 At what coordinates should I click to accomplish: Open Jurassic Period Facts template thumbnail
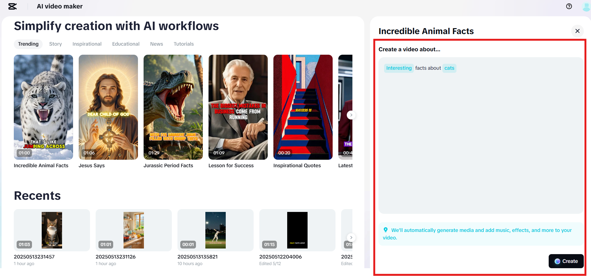(173, 107)
